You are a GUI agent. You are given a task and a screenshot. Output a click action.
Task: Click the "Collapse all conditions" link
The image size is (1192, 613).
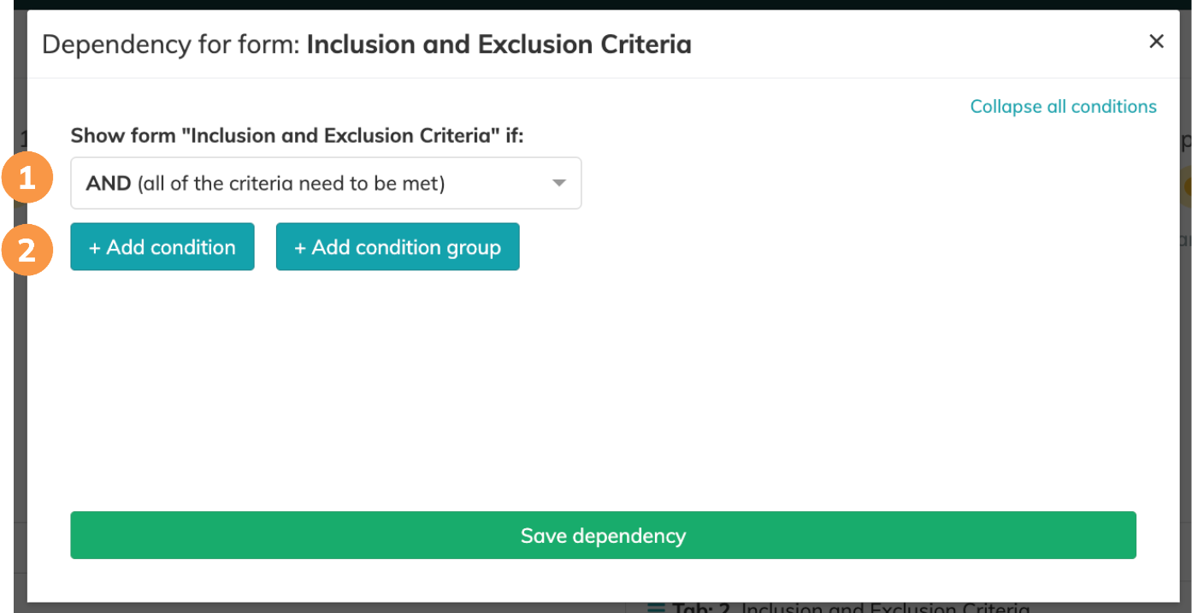[1063, 107]
